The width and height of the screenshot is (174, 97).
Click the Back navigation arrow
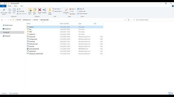tap(2, 20)
